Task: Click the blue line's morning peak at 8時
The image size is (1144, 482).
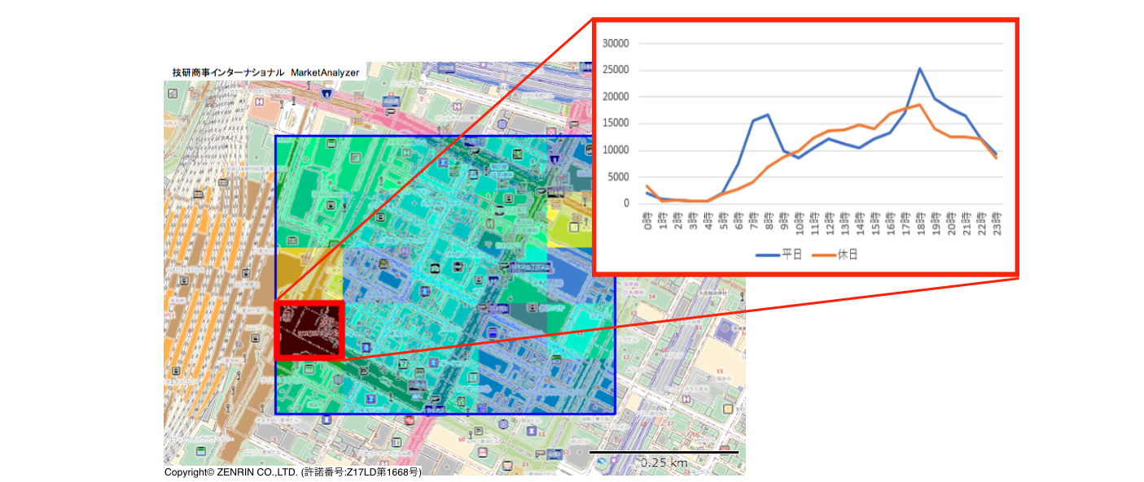Action: click(768, 115)
